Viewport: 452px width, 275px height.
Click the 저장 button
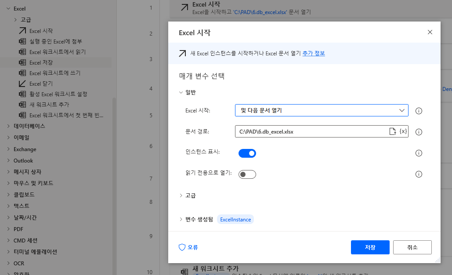(370, 247)
